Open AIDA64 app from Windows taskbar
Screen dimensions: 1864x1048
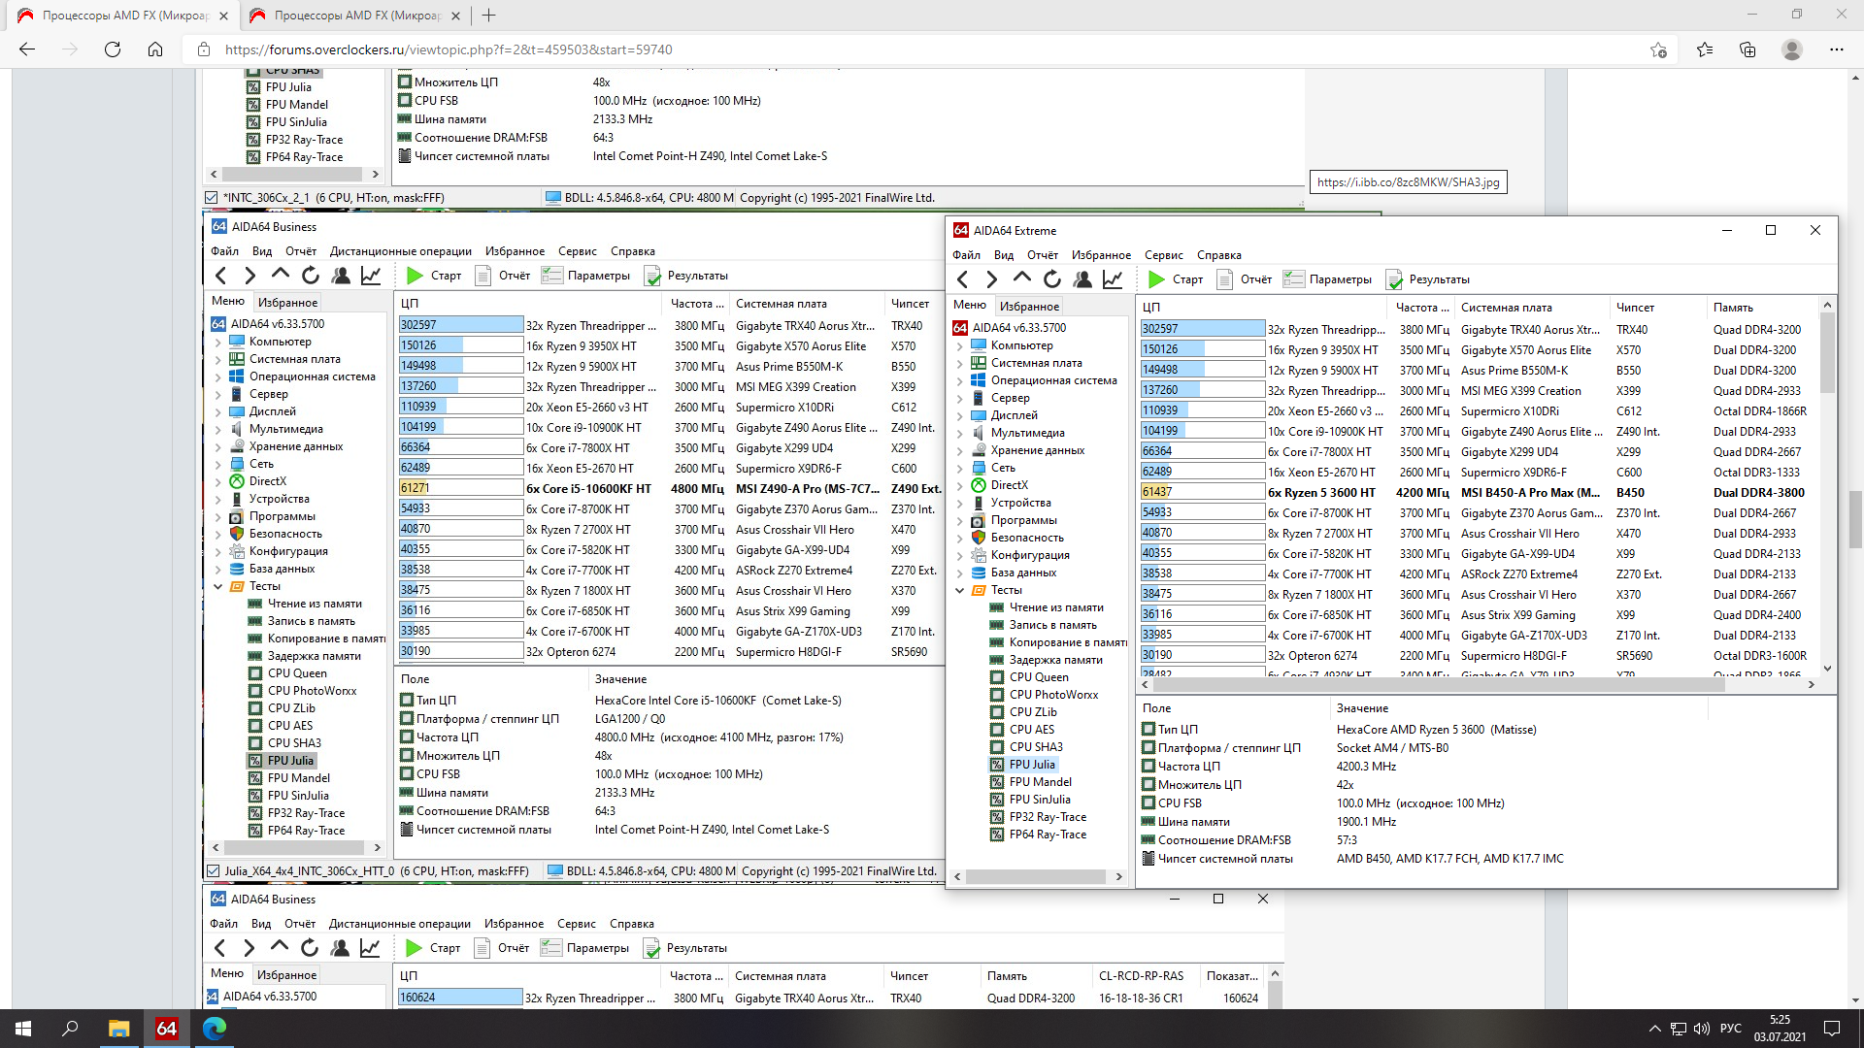166,1028
